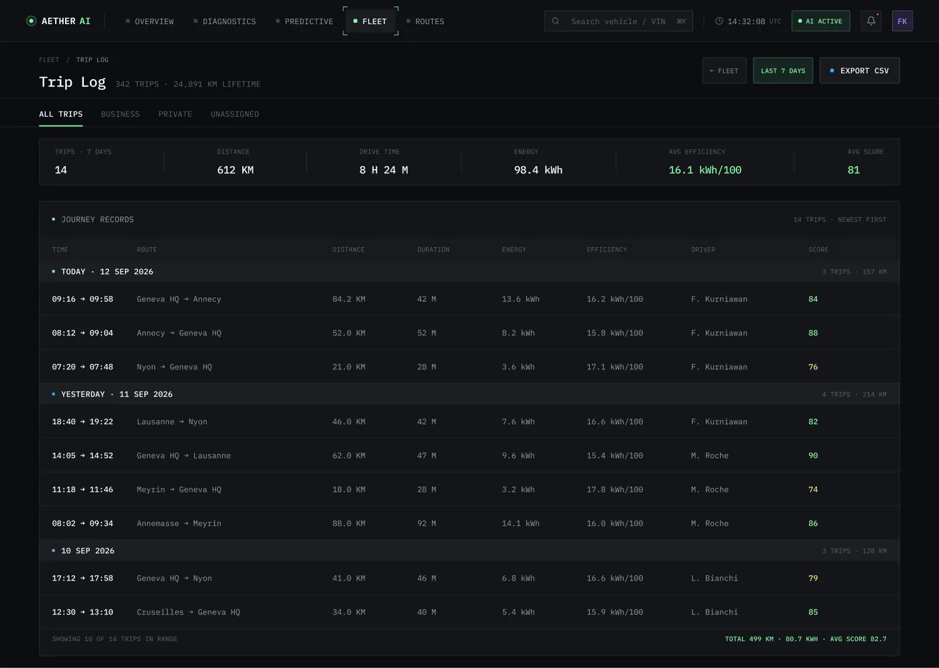Show Business trips tab
This screenshot has width=939, height=668.
pyautogui.click(x=121, y=114)
